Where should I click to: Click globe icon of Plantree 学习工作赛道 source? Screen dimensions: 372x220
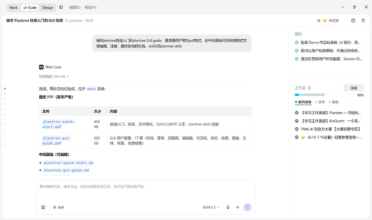coord(297,113)
